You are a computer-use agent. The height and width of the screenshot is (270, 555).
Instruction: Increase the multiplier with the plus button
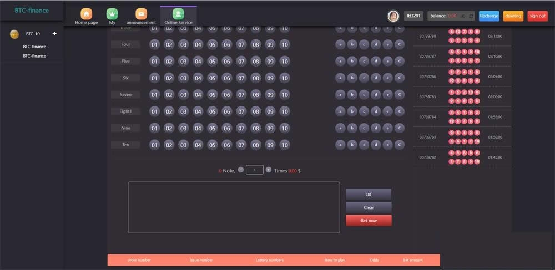pyautogui.click(x=269, y=170)
